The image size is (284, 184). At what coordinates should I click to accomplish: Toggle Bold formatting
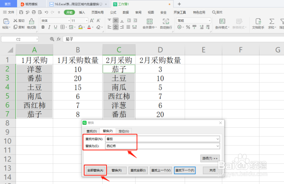[43, 27]
